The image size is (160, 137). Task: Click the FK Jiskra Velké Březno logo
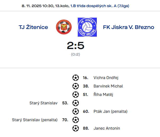point(87,27)
